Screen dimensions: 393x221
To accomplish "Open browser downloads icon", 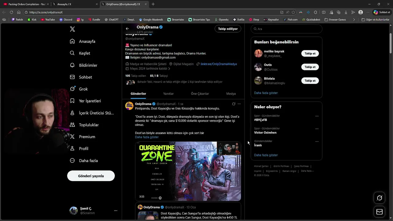I will pyautogui.click(x=346, y=12).
